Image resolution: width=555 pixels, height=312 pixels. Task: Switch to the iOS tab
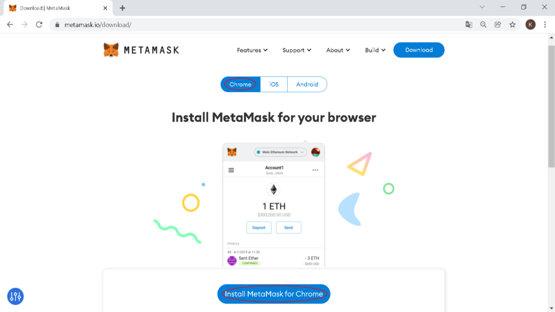pyautogui.click(x=273, y=84)
